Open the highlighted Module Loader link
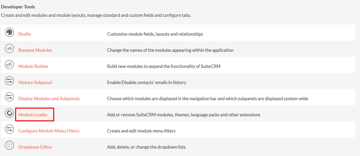Image resolution: width=360 pixels, height=156 pixels. click(33, 115)
